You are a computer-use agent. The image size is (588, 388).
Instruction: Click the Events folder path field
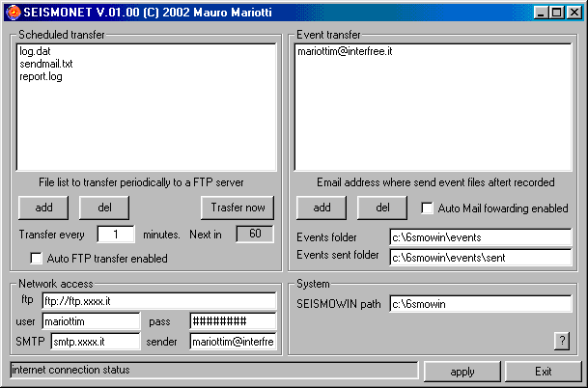pyautogui.click(x=481, y=237)
